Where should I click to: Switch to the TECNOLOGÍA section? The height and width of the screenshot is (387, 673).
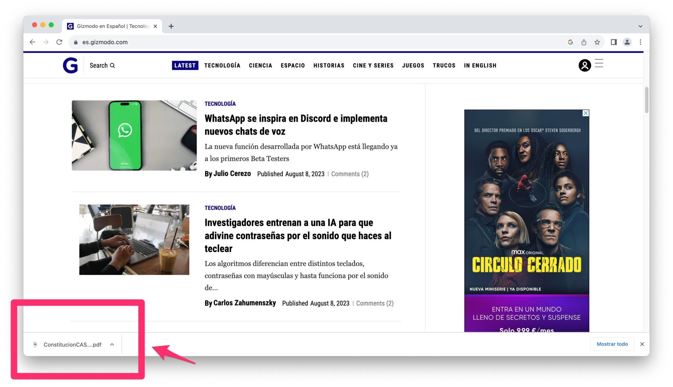click(x=222, y=66)
